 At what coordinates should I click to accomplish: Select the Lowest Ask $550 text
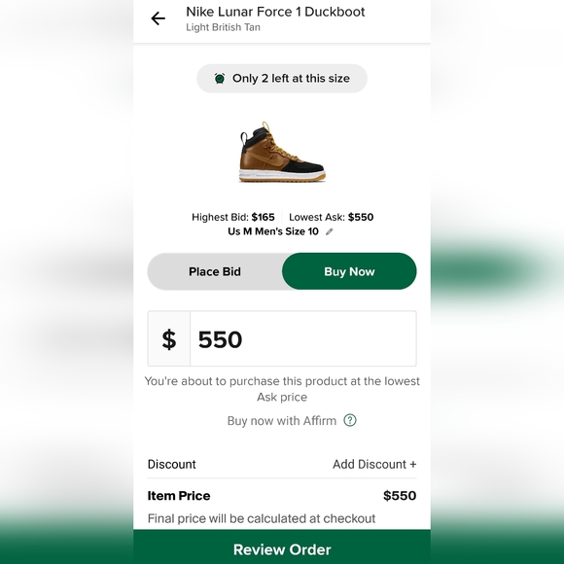[332, 217]
